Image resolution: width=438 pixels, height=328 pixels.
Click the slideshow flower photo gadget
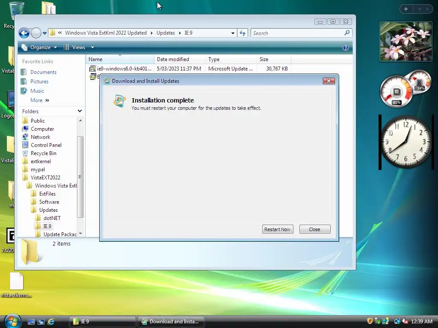pyautogui.click(x=405, y=41)
